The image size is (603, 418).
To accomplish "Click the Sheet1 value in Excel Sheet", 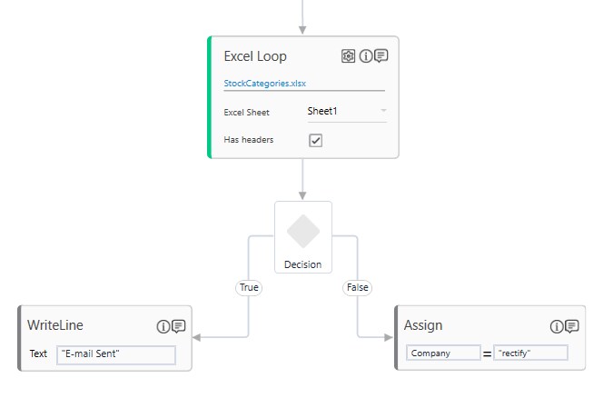I will (323, 112).
